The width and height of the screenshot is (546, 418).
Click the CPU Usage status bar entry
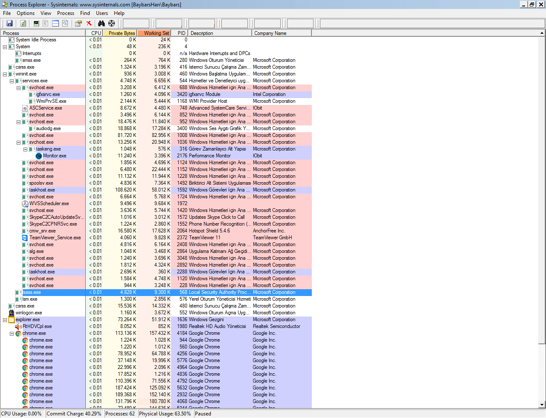(22, 414)
